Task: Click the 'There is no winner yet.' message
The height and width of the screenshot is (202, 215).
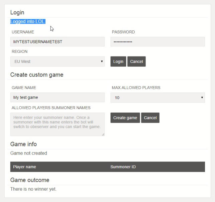Action: (33, 189)
